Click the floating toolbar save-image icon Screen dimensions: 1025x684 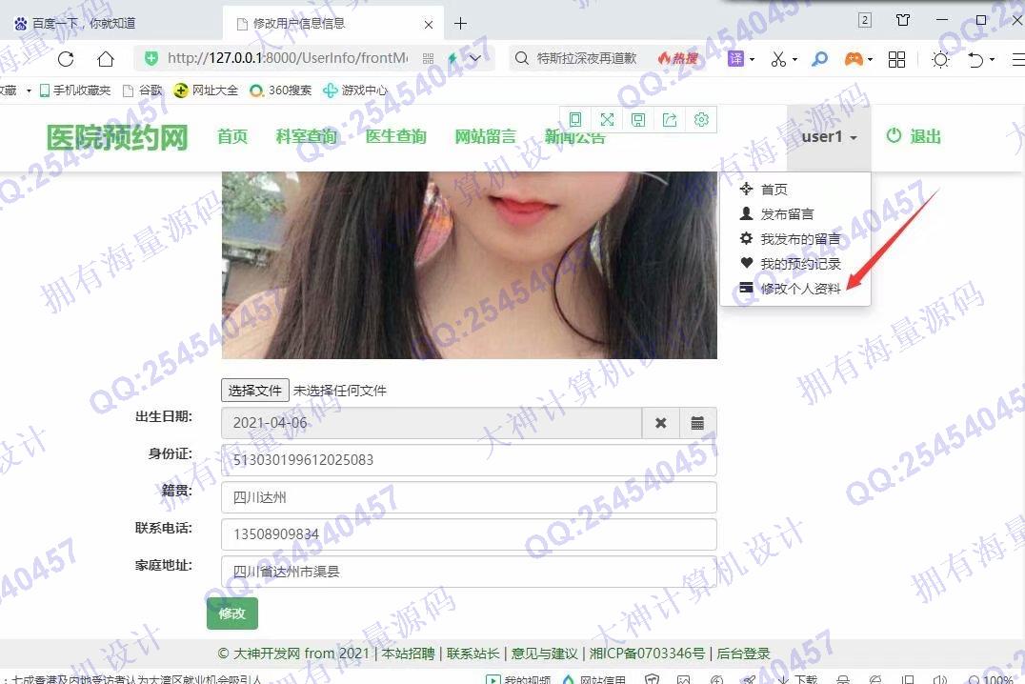[638, 120]
